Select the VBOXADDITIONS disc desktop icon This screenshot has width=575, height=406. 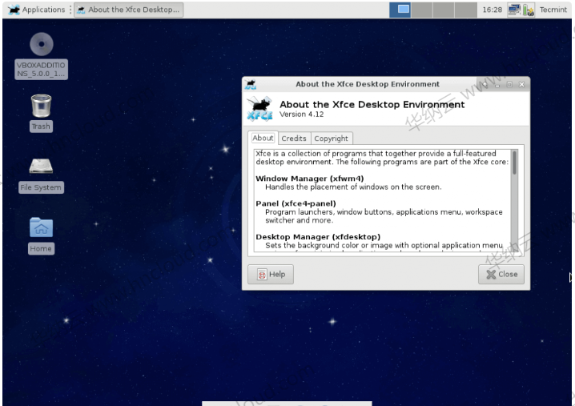[x=42, y=55]
